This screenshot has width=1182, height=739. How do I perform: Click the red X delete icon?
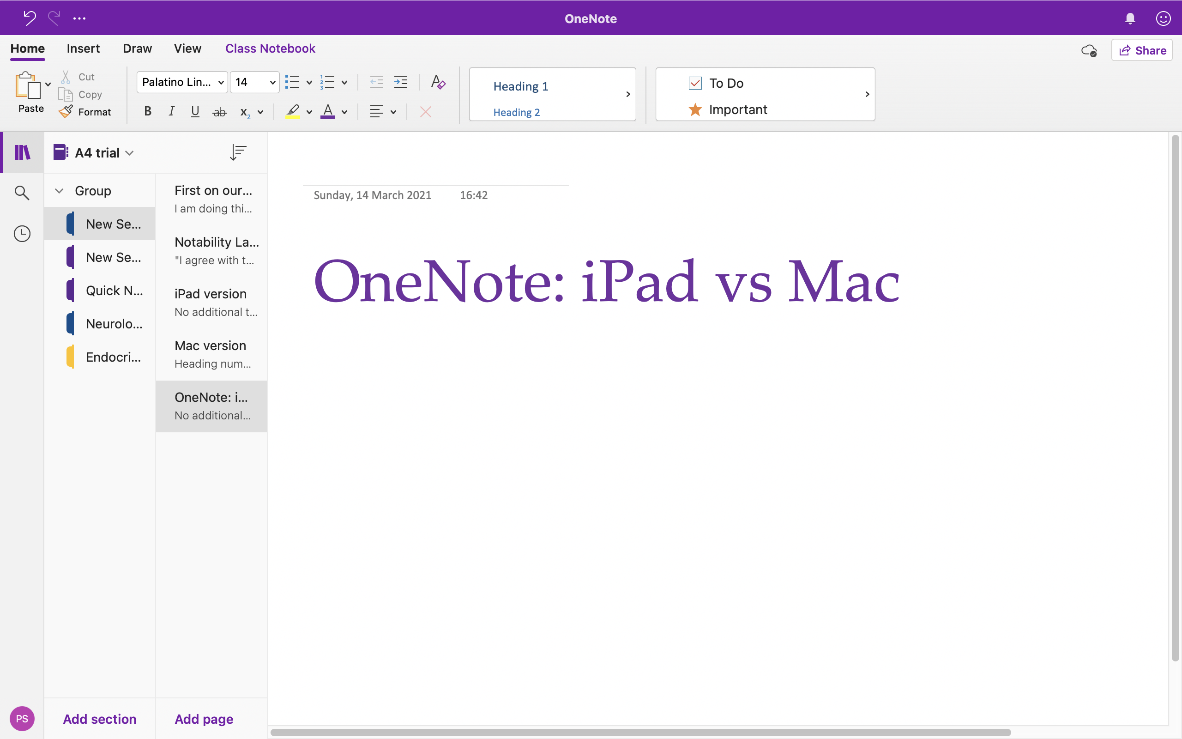click(425, 112)
